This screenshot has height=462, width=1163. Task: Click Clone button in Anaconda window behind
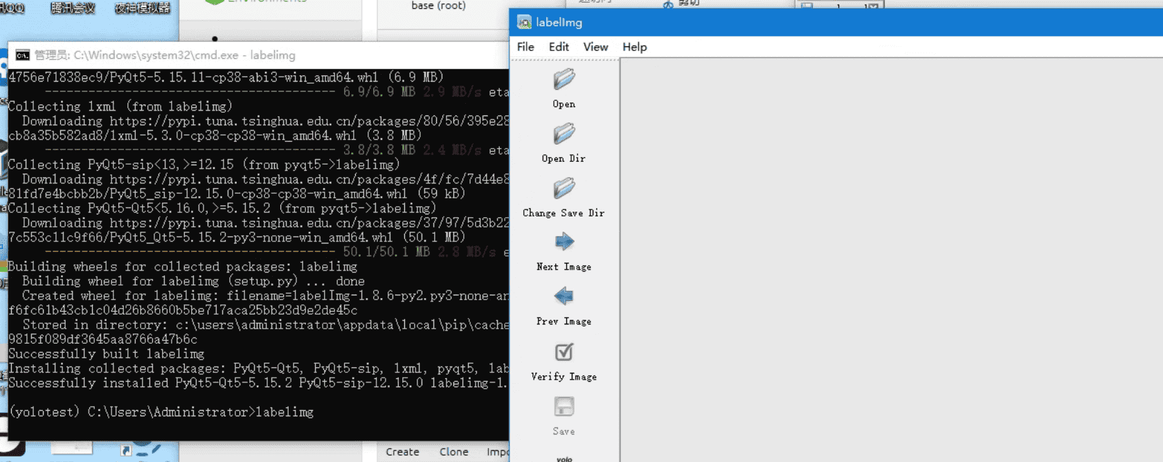click(x=453, y=452)
